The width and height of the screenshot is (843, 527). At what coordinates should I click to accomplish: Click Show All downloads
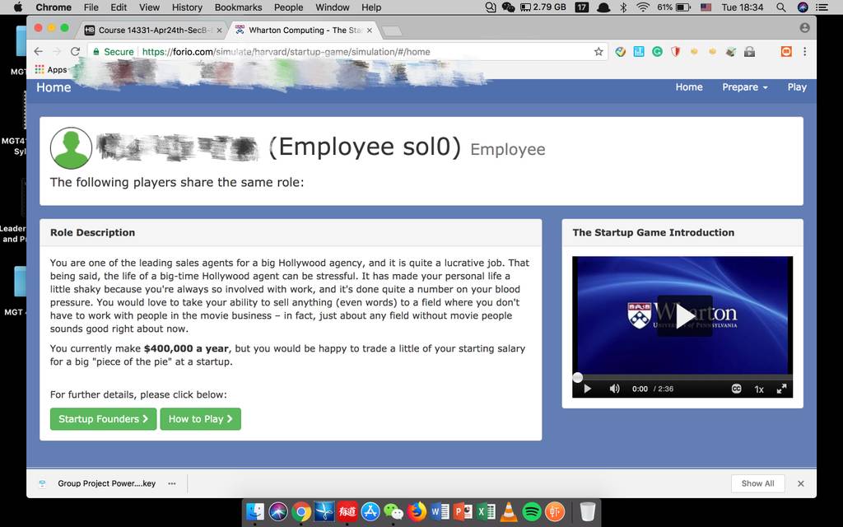757,483
